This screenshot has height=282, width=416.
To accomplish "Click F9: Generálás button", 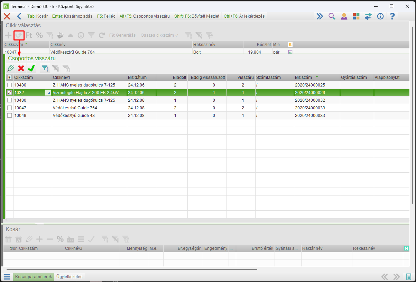I will [x=122, y=35].
